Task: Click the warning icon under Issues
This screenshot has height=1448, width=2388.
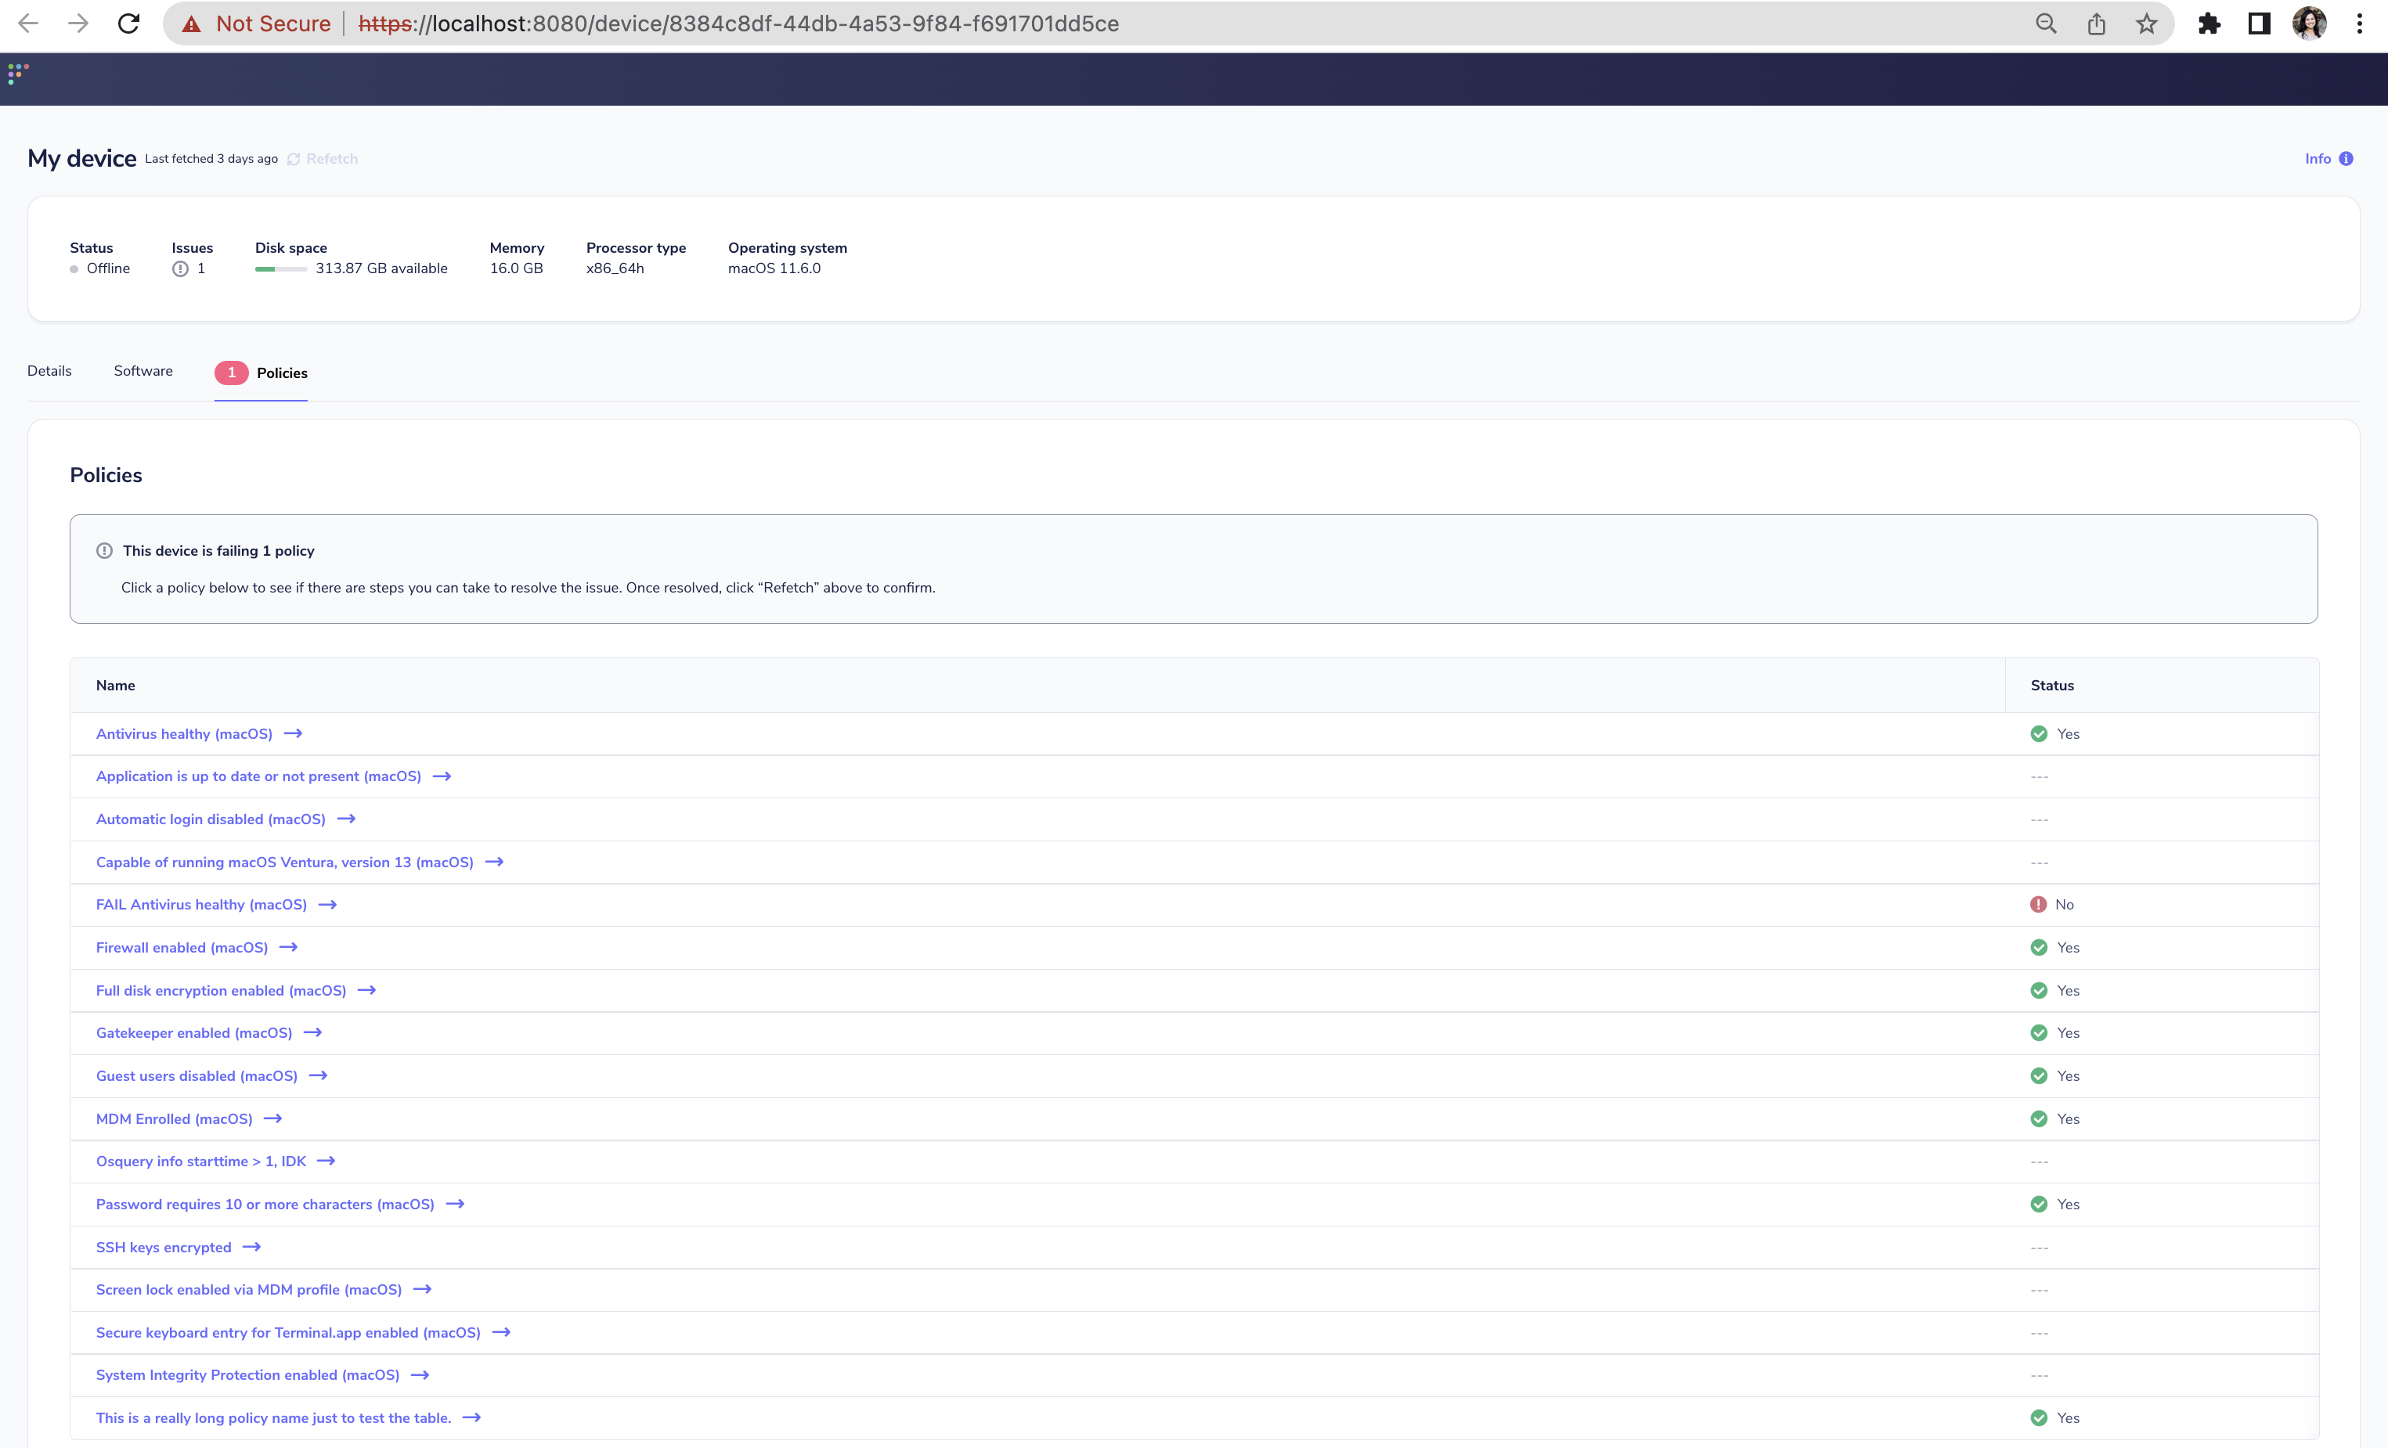Action: [179, 269]
